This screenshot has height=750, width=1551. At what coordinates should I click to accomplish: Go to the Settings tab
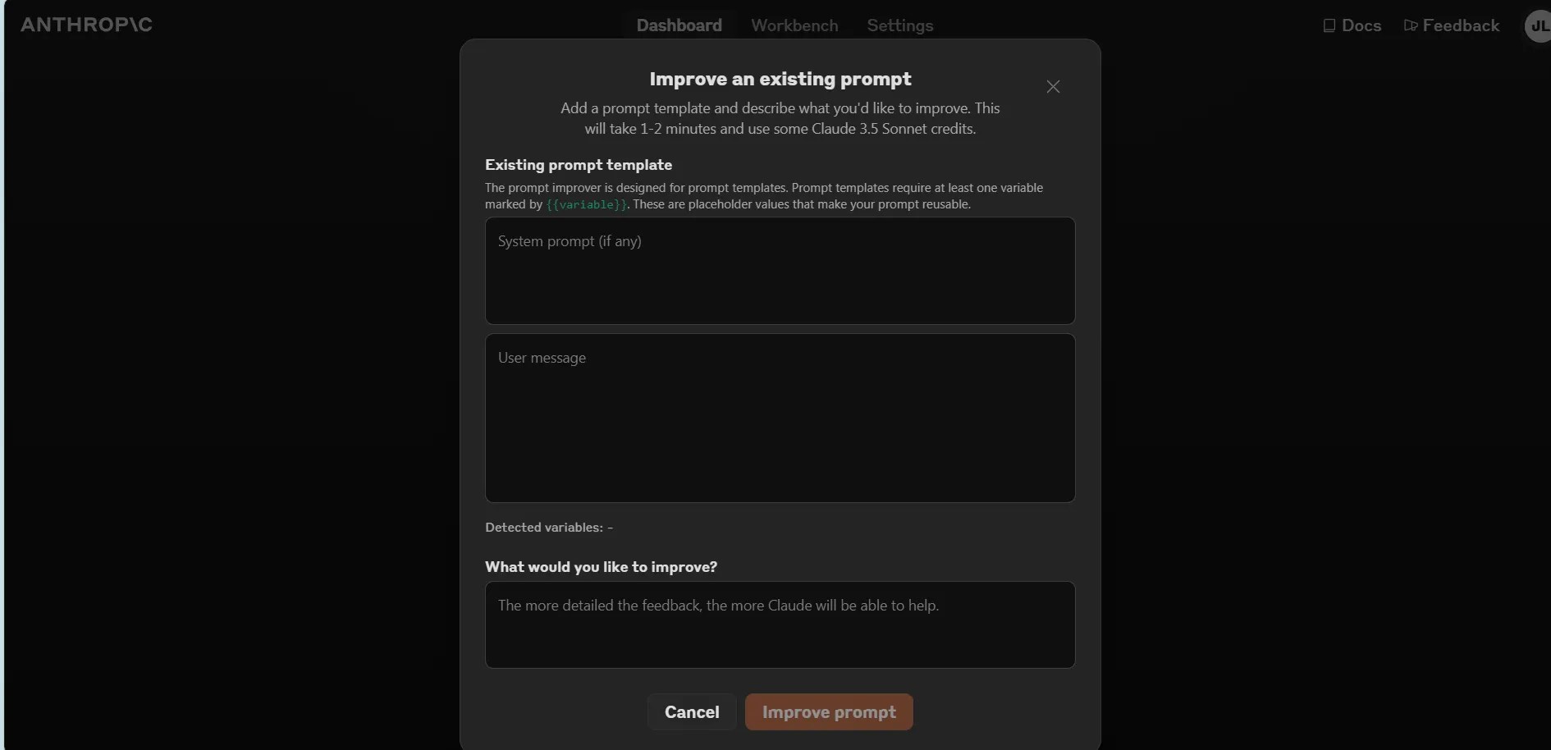[x=899, y=25]
